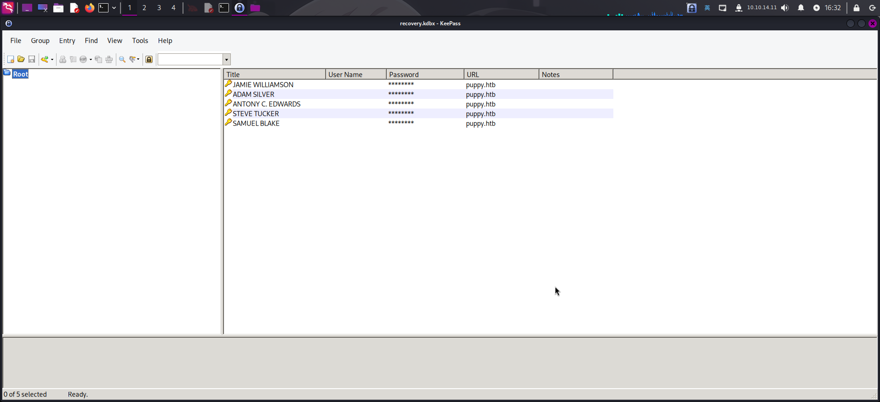Click the key icon beside STEVE TUCKER
Screen dimensions: 880x402
[229, 113]
